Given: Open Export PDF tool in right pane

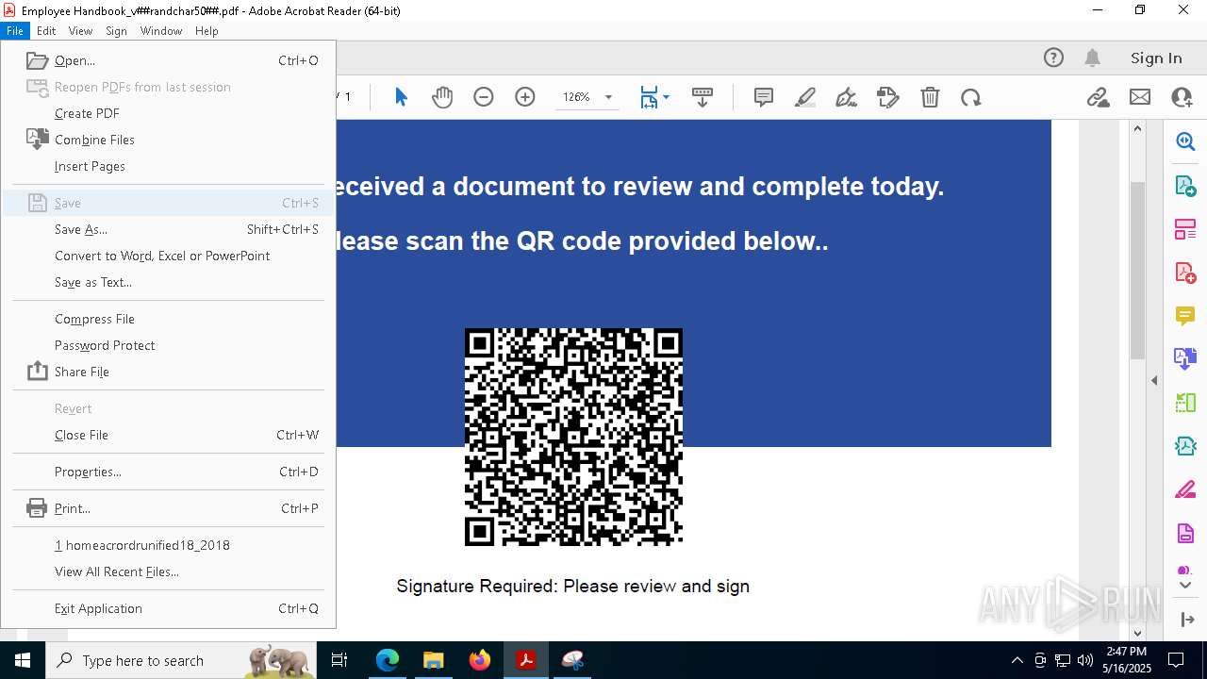Looking at the screenshot, I should [x=1185, y=185].
